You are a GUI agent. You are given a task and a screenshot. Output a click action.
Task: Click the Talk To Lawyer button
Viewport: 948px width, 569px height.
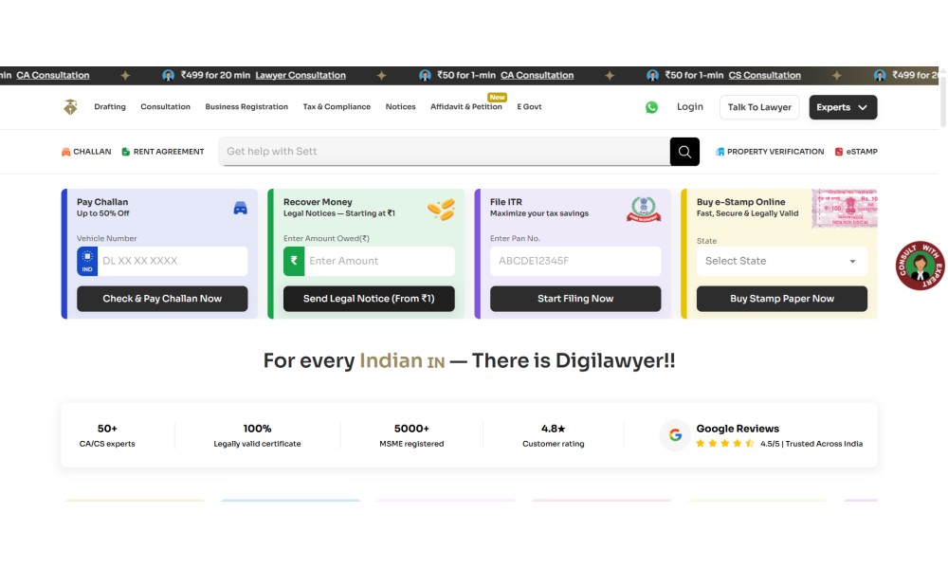pyautogui.click(x=759, y=107)
